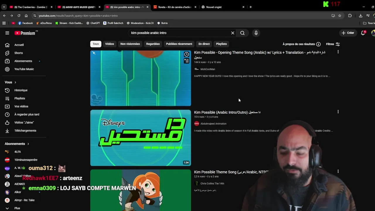Run search with the magnifier button
375x211 pixels.
(242, 33)
